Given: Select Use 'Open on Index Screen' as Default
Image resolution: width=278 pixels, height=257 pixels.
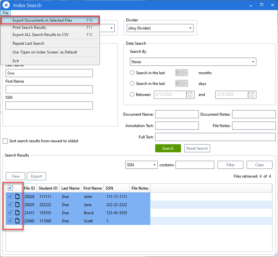Looking at the screenshot, I should click(x=50, y=52).
